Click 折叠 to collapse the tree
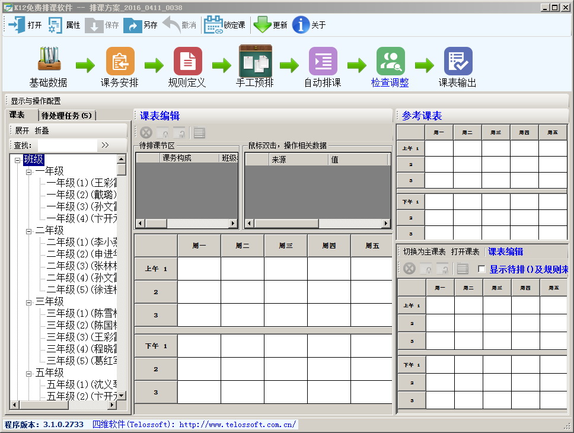This screenshot has width=574, height=433. tap(42, 130)
